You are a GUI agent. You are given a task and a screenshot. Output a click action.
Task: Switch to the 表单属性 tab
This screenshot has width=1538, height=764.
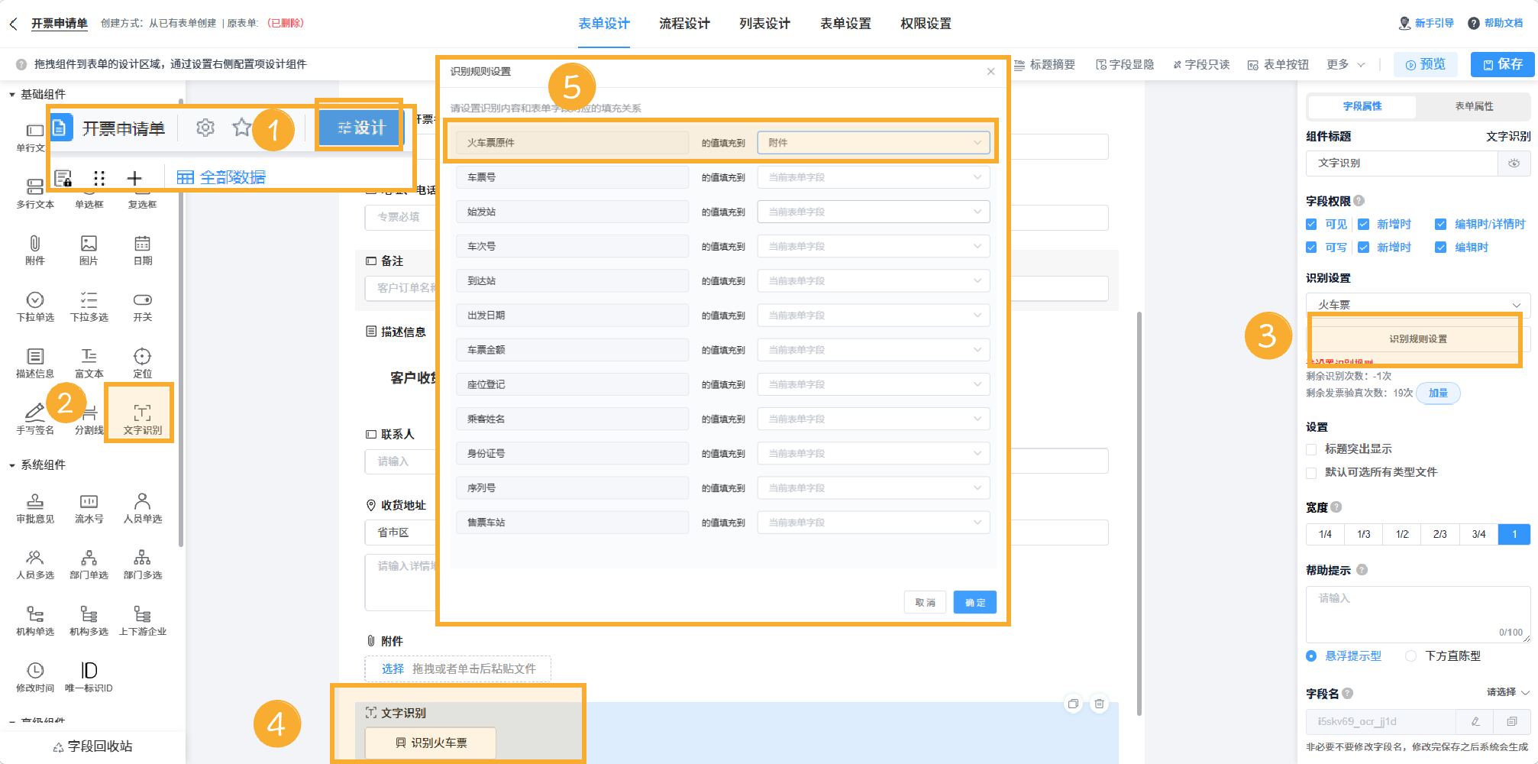(x=1474, y=106)
